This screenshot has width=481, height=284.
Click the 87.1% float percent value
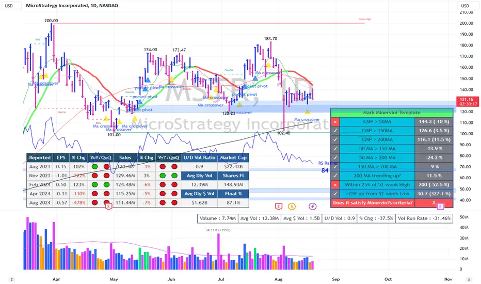point(233,202)
